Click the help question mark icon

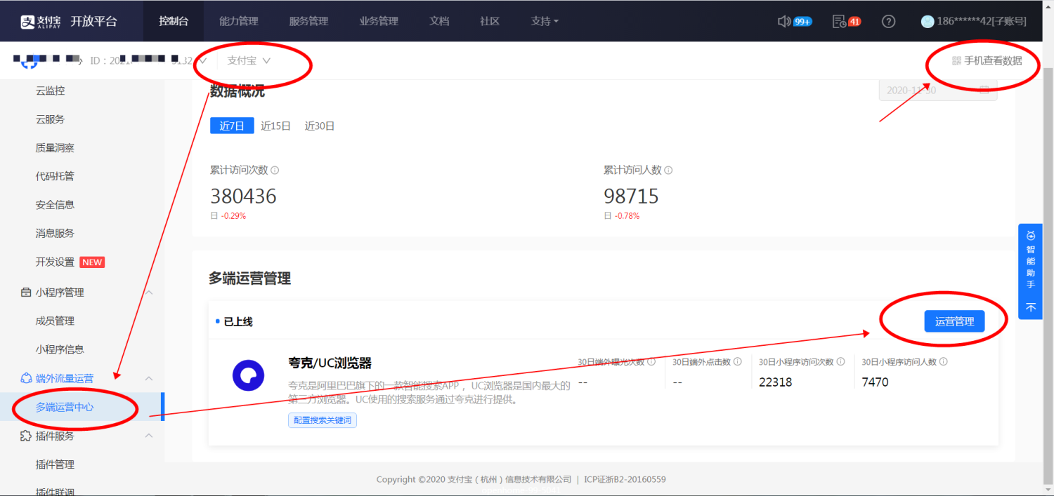pos(888,21)
